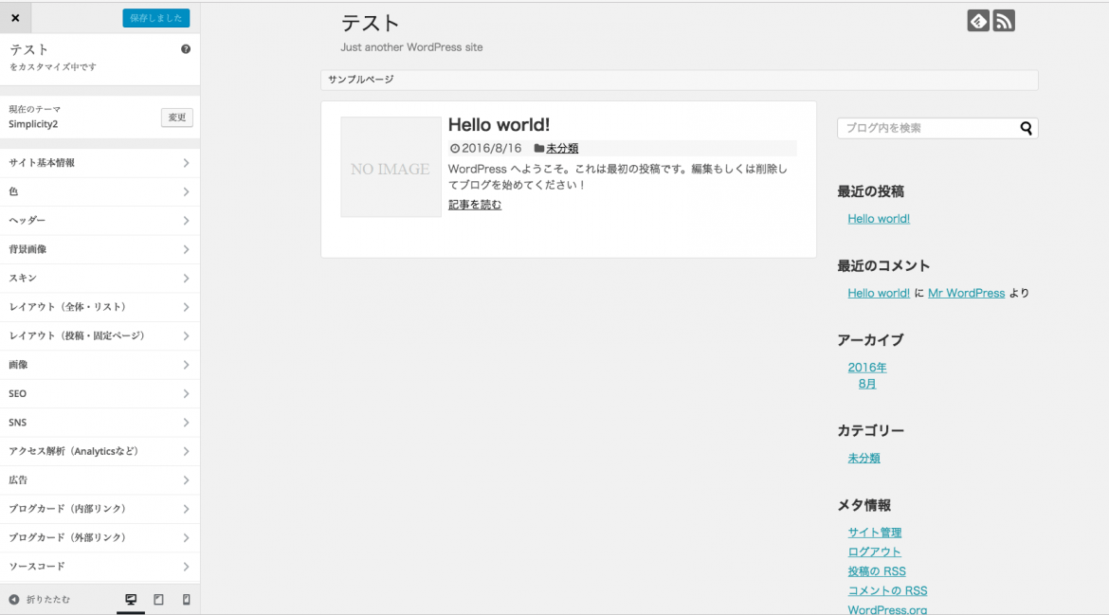Click the ログアウト link under メタ情報
1109x615 pixels.
click(875, 551)
